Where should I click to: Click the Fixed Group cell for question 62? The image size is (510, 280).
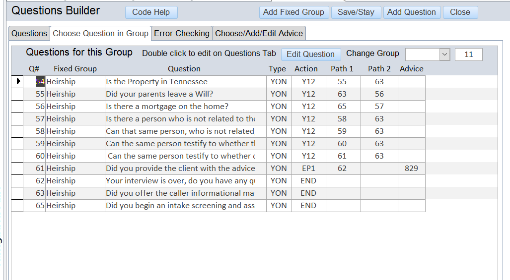[x=74, y=181]
